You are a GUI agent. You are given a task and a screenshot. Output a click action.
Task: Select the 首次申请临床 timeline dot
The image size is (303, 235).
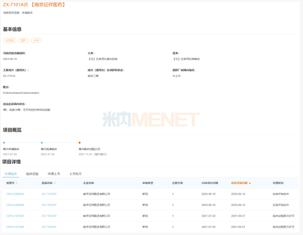(x=4, y=143)
